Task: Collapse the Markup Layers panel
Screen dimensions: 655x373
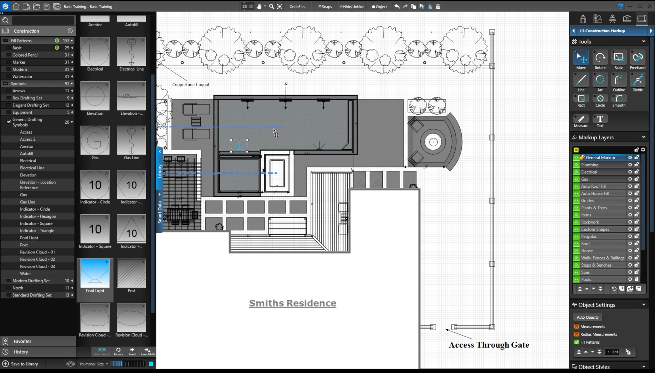Action: tap(643, 137)
